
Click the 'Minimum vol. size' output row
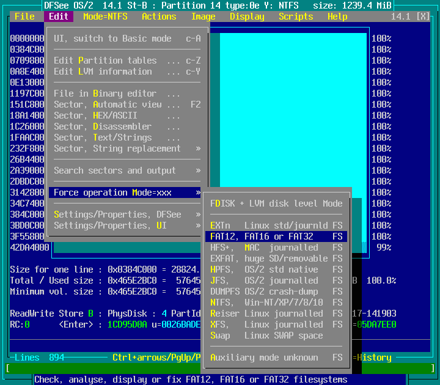[x=105, y=291]
